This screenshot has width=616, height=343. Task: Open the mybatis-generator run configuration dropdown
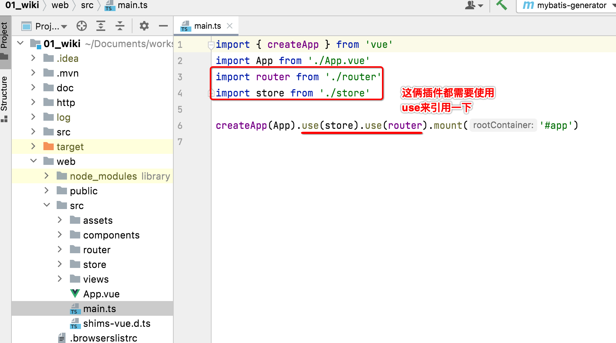pos(567,6)
